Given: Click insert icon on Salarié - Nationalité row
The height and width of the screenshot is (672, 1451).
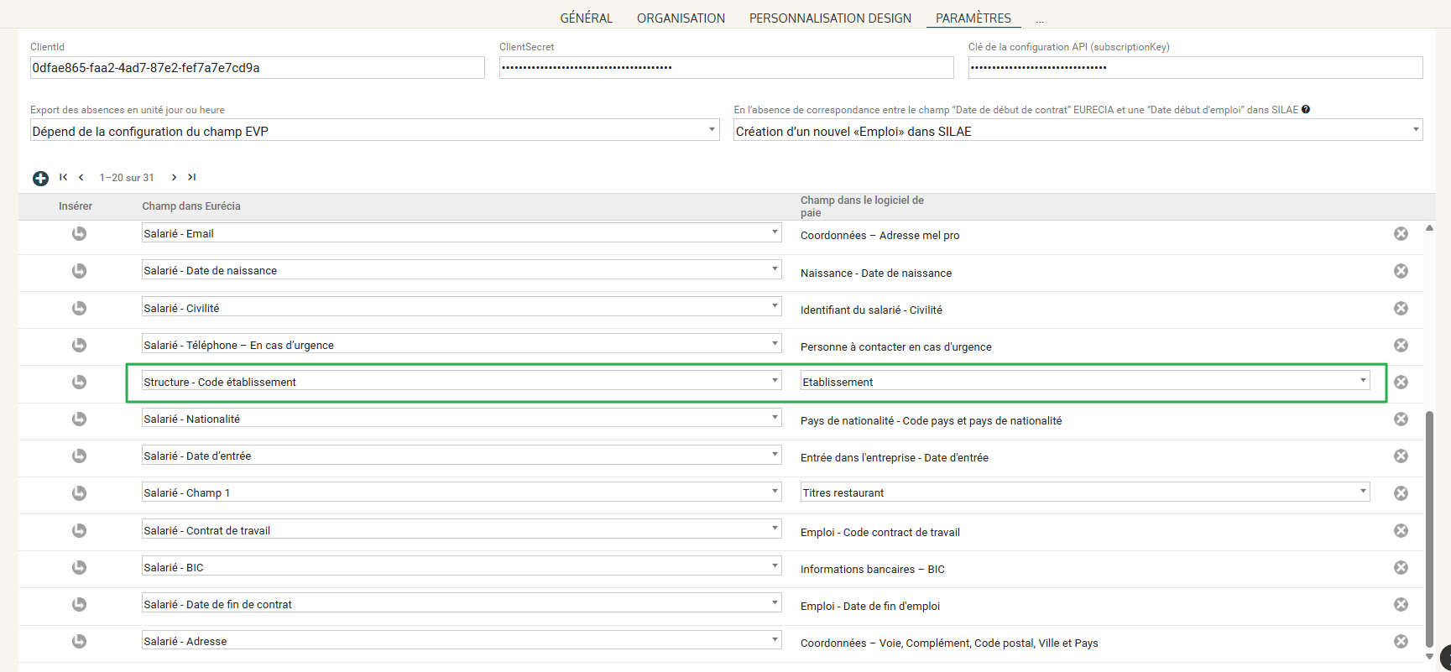Looking at the screenshot, I should coord(79,419).
